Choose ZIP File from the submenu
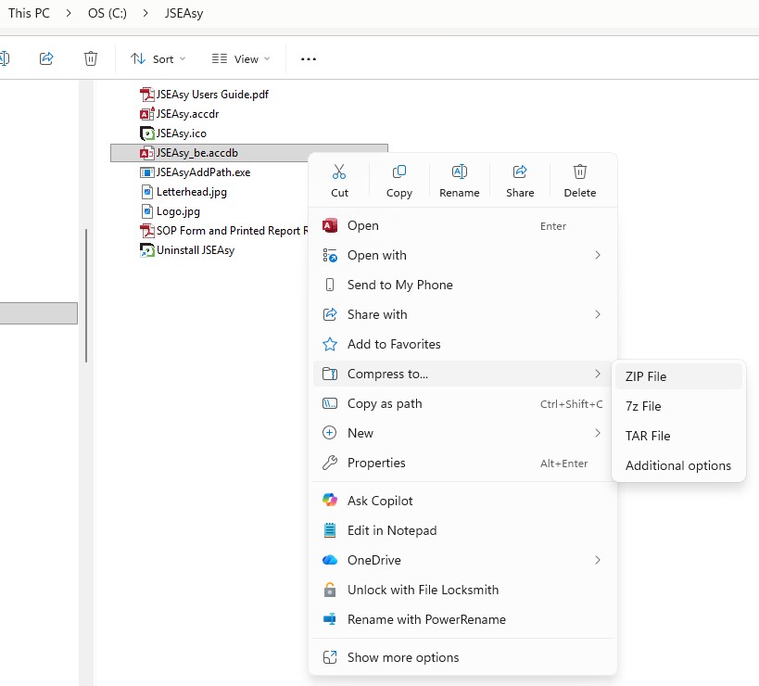The width and height of the screenshot is (759, 686). click(678, 376)
